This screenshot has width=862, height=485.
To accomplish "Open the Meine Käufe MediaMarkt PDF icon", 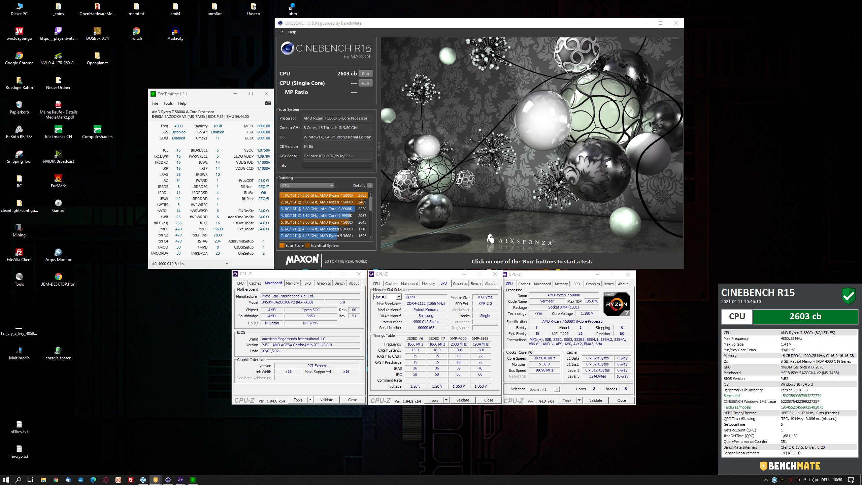I will pyautogui.click(x=58, y=110).
